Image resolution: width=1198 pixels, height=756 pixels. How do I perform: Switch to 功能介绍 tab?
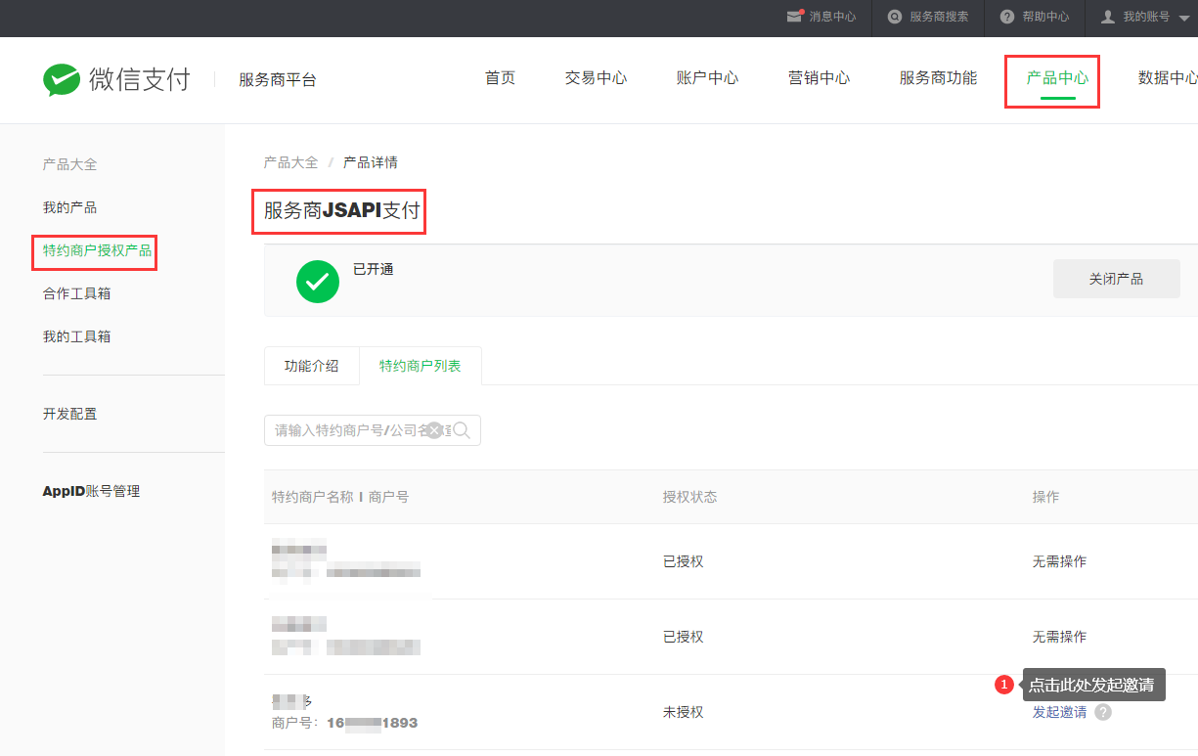(311, 366)
